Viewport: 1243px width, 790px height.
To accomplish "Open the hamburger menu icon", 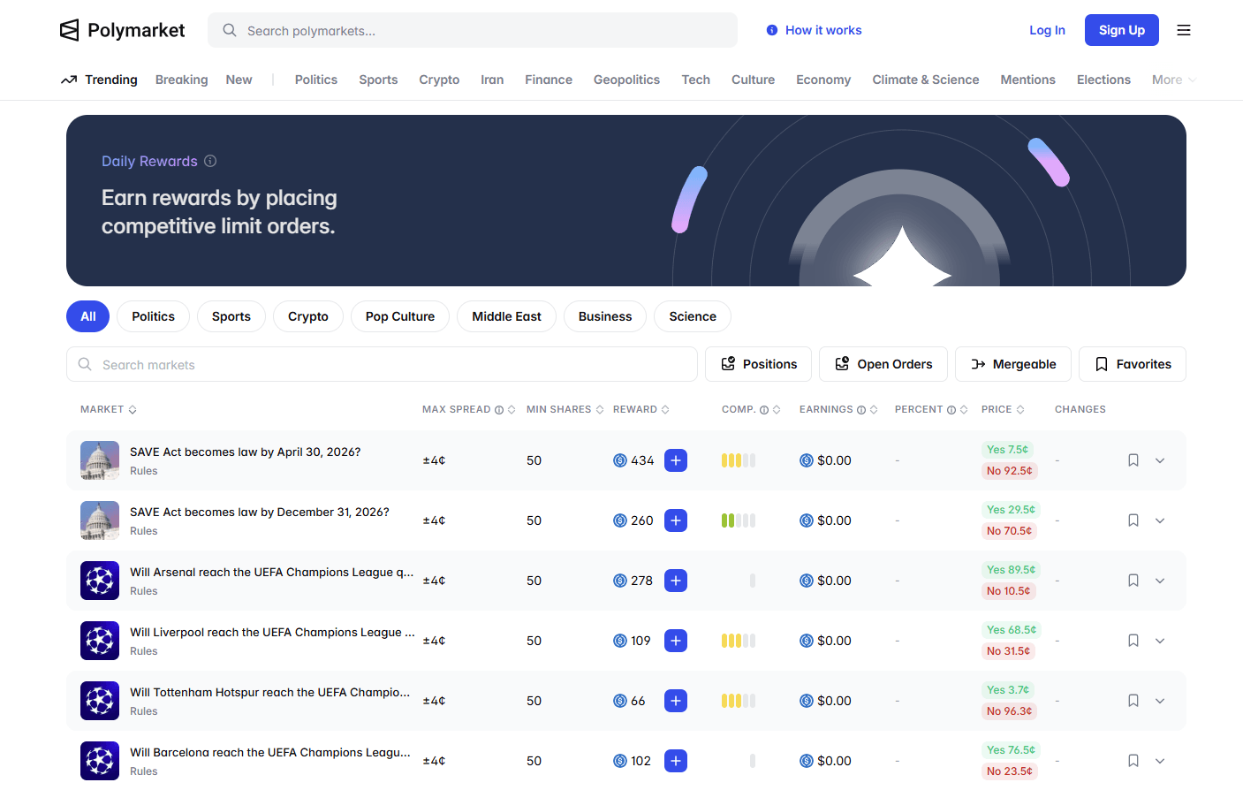I will [x=1184, y=30].
